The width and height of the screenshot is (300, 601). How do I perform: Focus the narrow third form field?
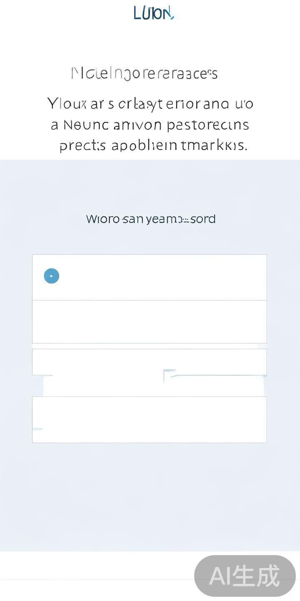(149, 361)
